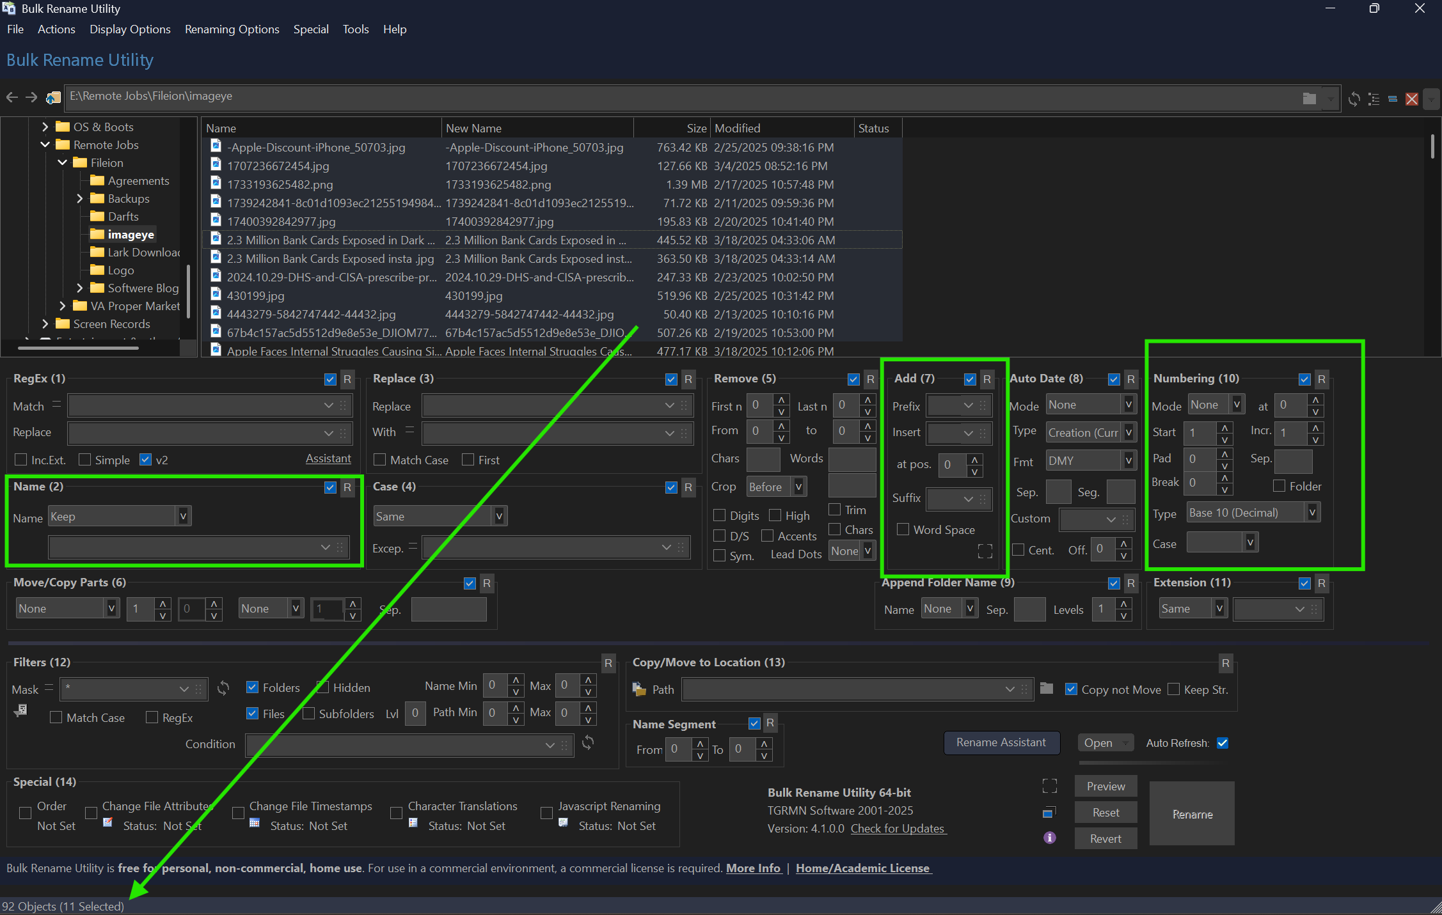Click the Check for Updates link
The height and width of the screenshot is (915, 1442).
897,829
